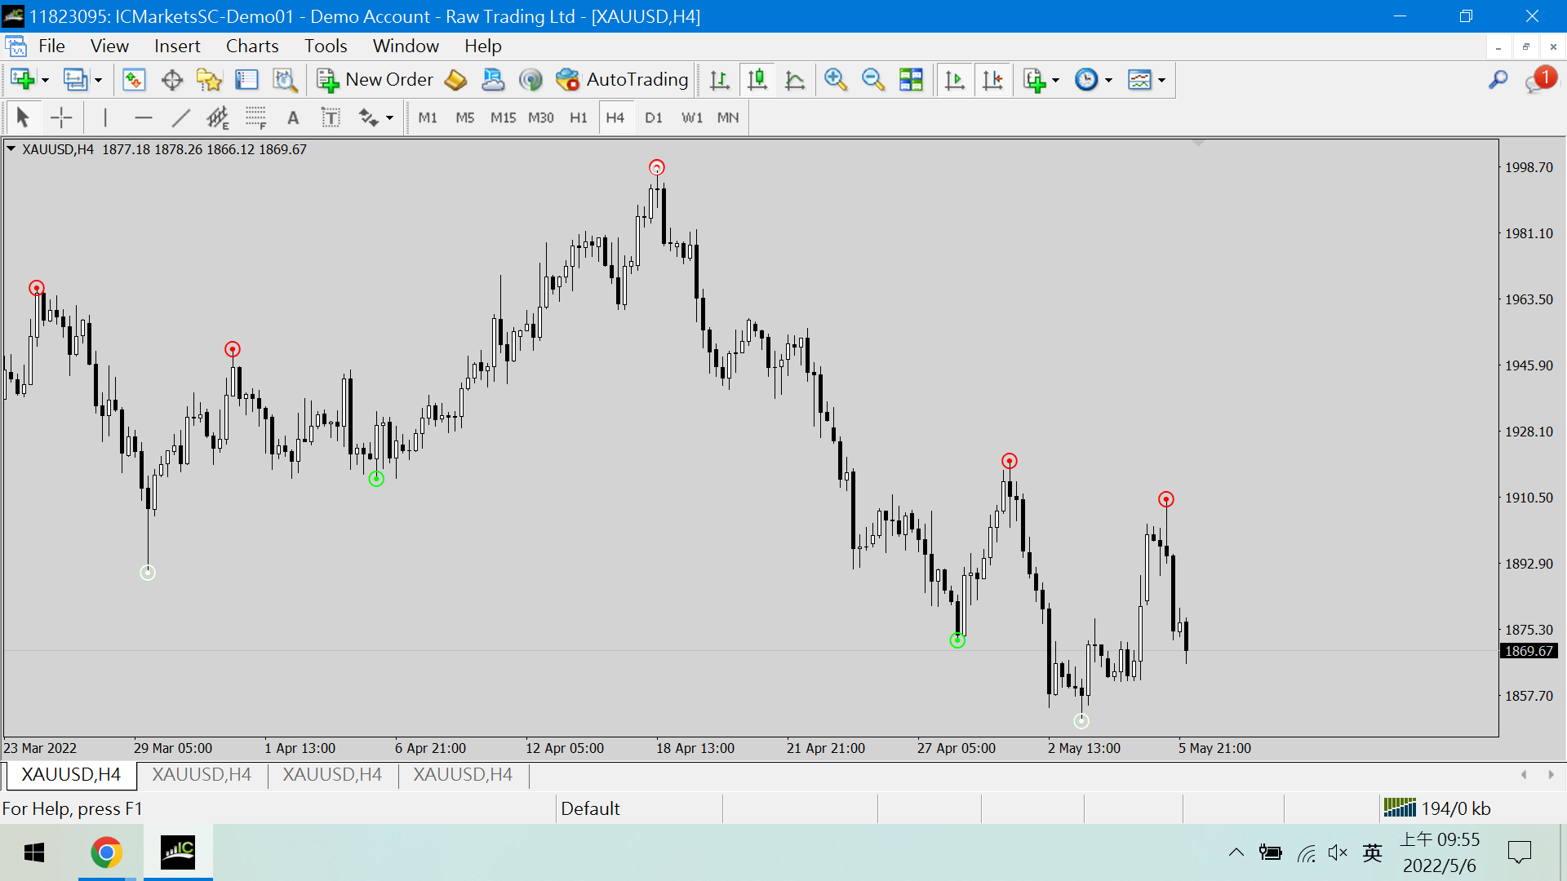Click the New Order button
The image size is (1567, 881).
click(375, 80)
